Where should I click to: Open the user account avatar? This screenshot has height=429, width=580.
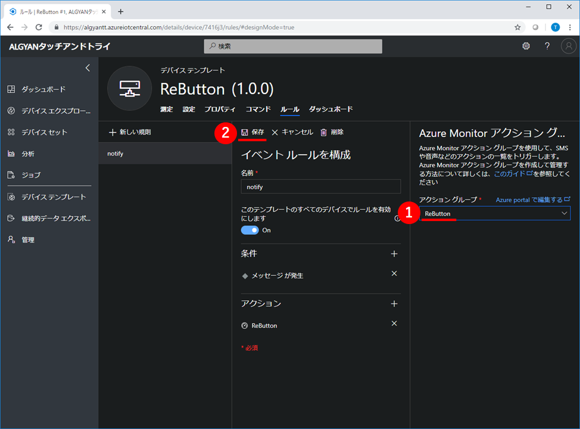pyautogui.click(x=569, y=46)
